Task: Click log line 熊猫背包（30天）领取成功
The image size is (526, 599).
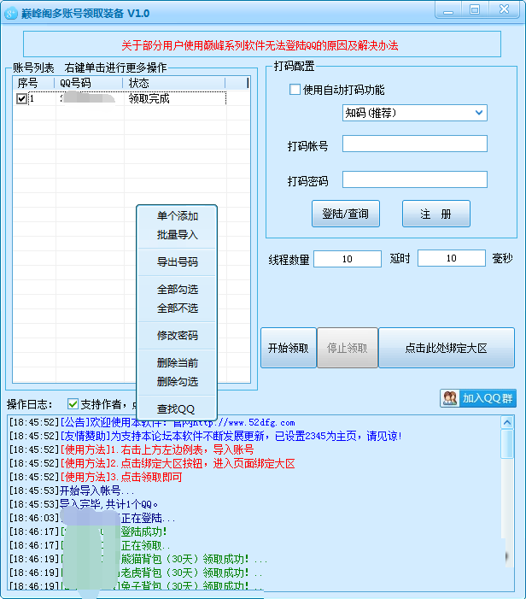Action: 137,559
